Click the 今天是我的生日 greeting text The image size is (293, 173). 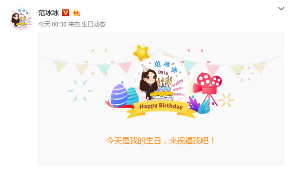tap(161, 141)
